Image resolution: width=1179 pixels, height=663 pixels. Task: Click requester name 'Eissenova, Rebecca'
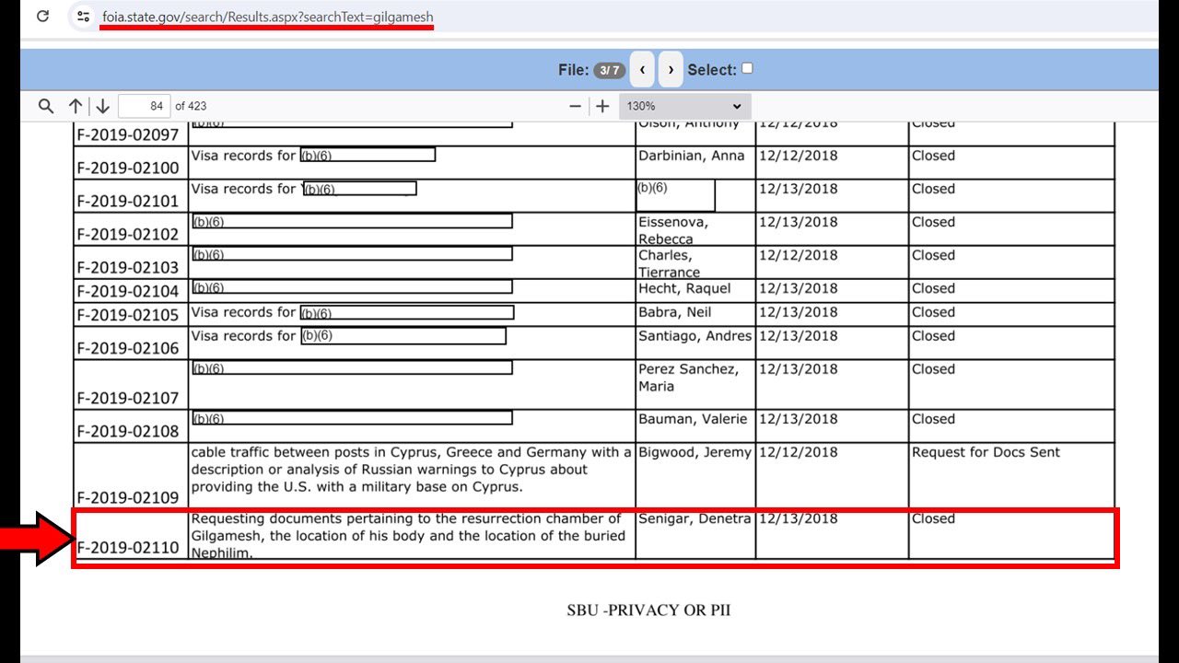(x=674, y=230)
